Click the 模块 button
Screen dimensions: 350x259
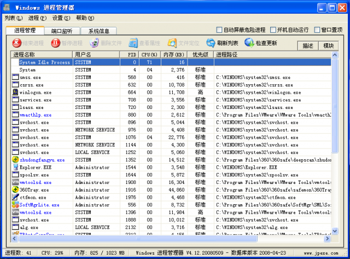point(328,45)
